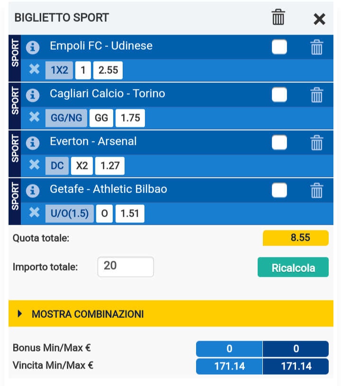Viewport: 341px width, 386px height.
Task: Close the Biglietto Sport panel
Action: click(x=319, y=19)
